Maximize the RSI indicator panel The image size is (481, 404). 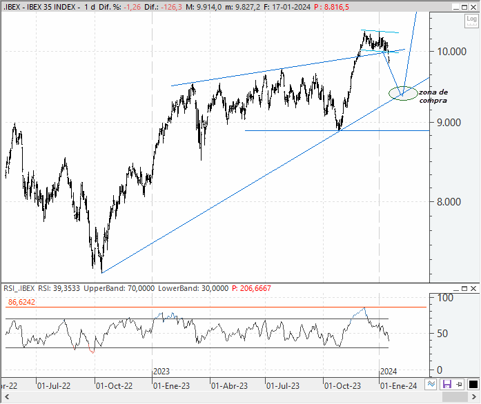coord(464,288)
